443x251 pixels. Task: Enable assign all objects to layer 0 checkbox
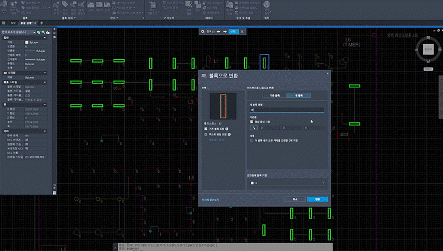(252, 140)
